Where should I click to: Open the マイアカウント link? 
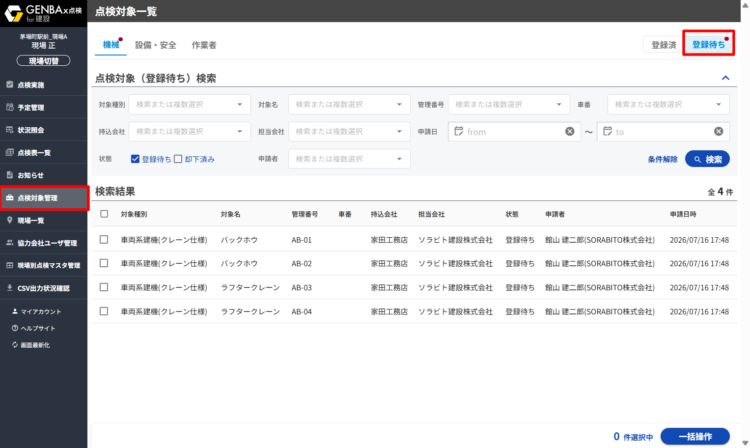pos(36,311)
